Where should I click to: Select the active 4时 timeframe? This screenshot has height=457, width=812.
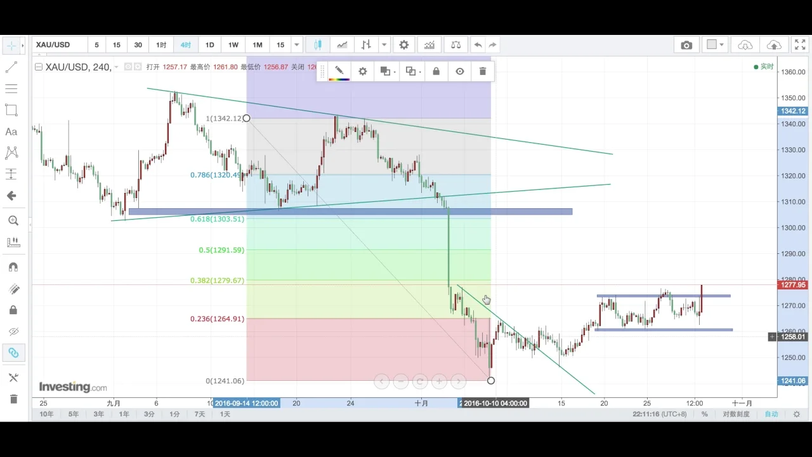click(x=185, y=45)
